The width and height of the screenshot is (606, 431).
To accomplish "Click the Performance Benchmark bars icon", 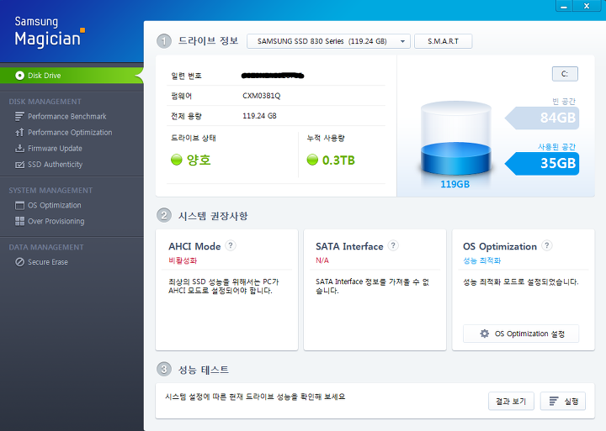I will pos(19,116).
